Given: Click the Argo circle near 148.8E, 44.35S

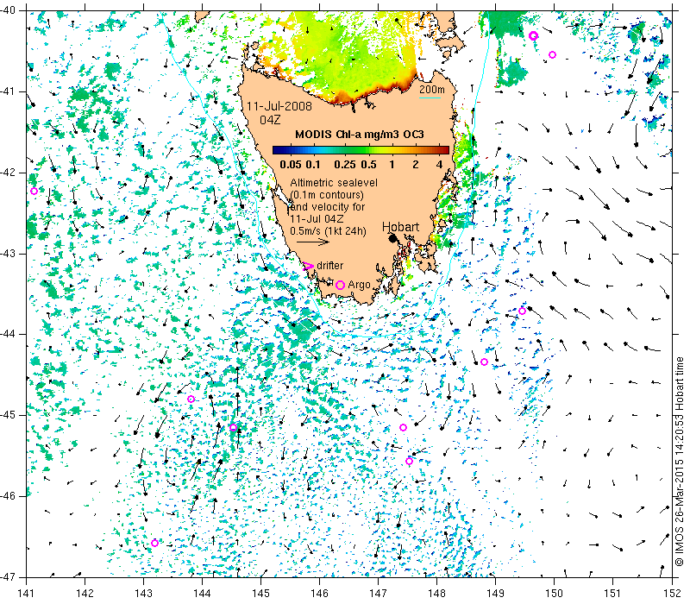Looking at the screenshot, I should tap(484, 362).
